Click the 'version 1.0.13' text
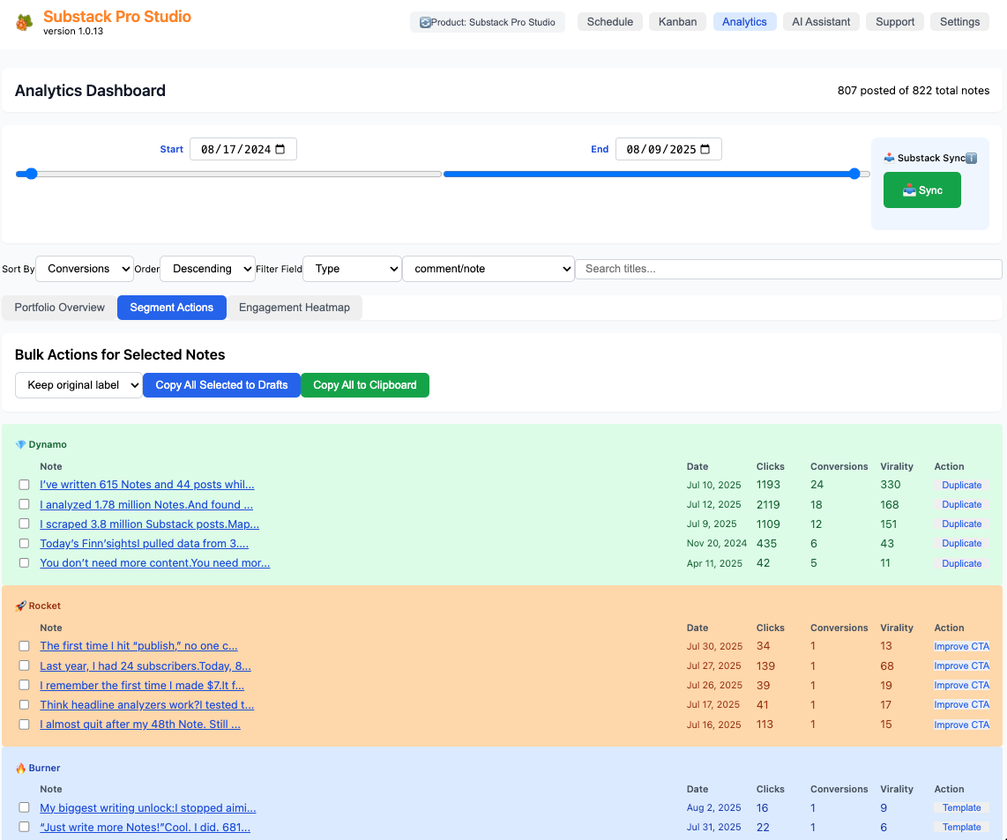The height and width of the screenshot is (840, 1007). pyautogui.click(x=73, y=31)
